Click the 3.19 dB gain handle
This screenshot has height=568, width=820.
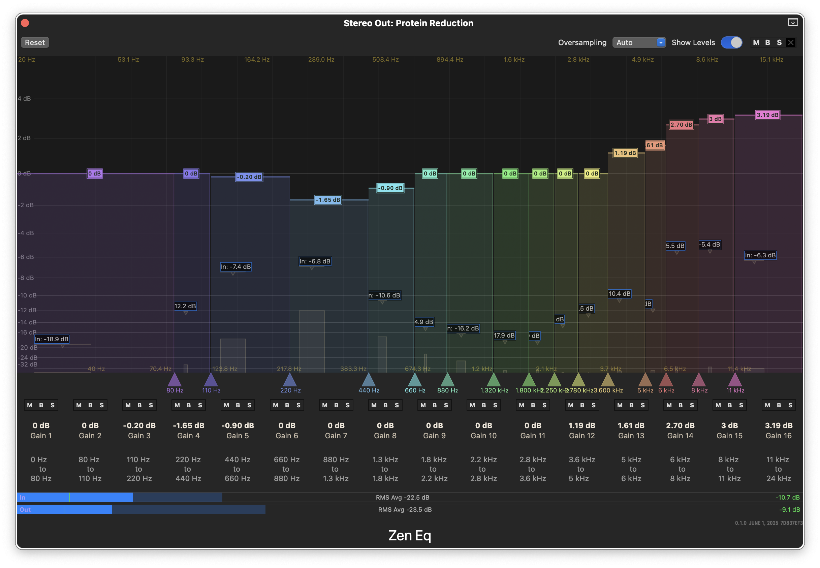pos(767,115)
